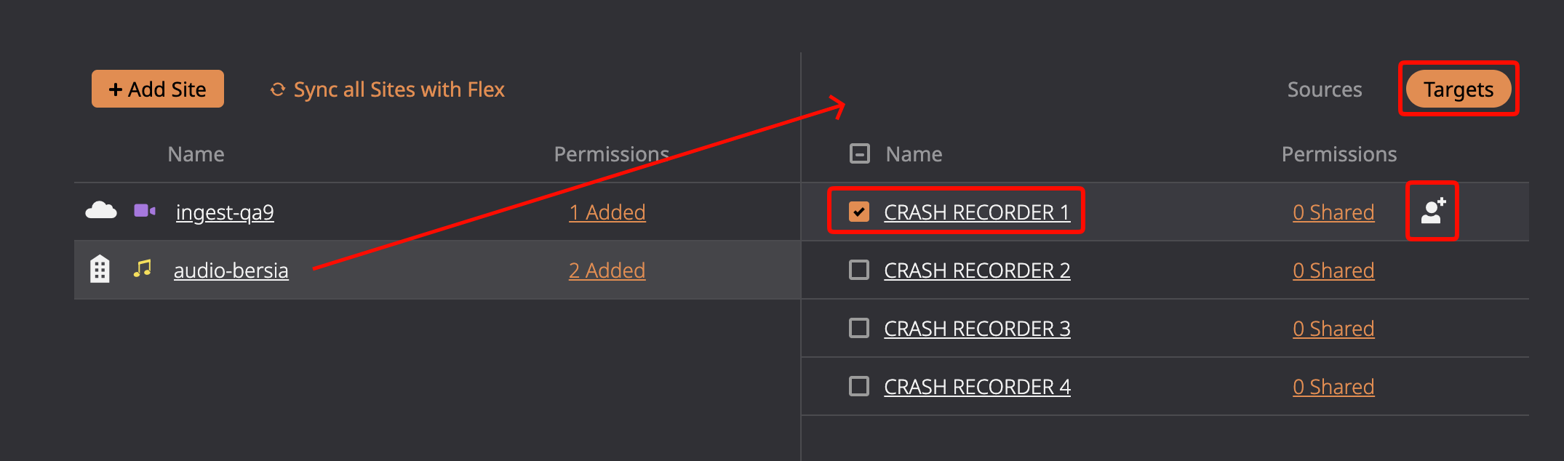This screenshot has height=461, width=1564.
Task: Open 1 Added permissions for ingest-qa9
Action: click(x=607, y=212)
